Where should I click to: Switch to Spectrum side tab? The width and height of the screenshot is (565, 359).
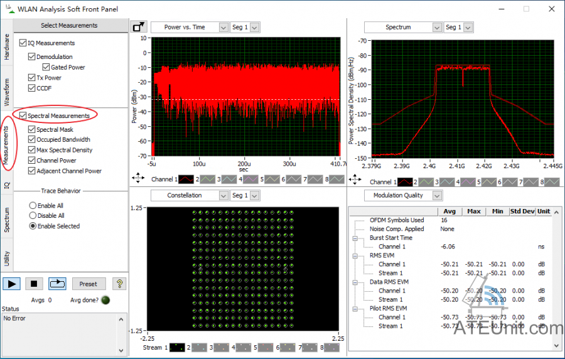(x=6, y=220)
